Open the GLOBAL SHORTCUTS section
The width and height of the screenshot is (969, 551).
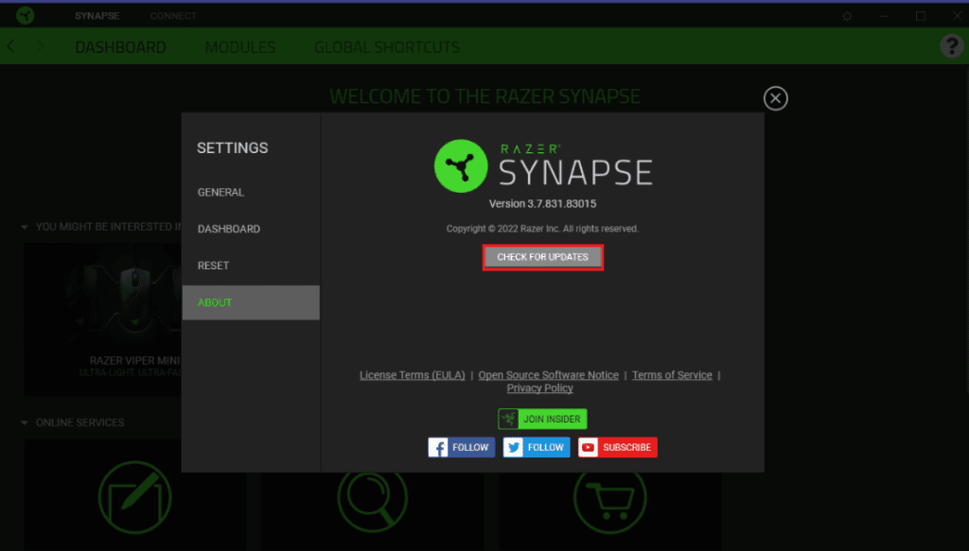[386, 46]
